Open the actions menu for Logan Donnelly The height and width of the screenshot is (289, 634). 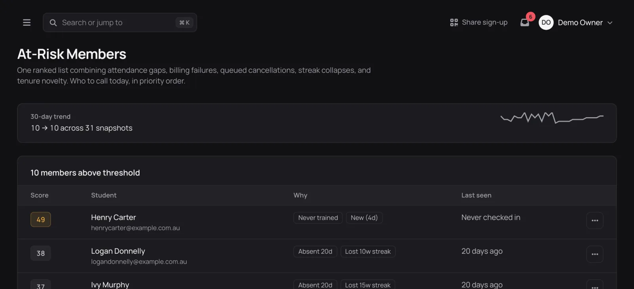tap(595, 254)
